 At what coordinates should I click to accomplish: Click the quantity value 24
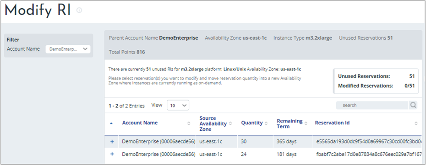pos(244,154)
